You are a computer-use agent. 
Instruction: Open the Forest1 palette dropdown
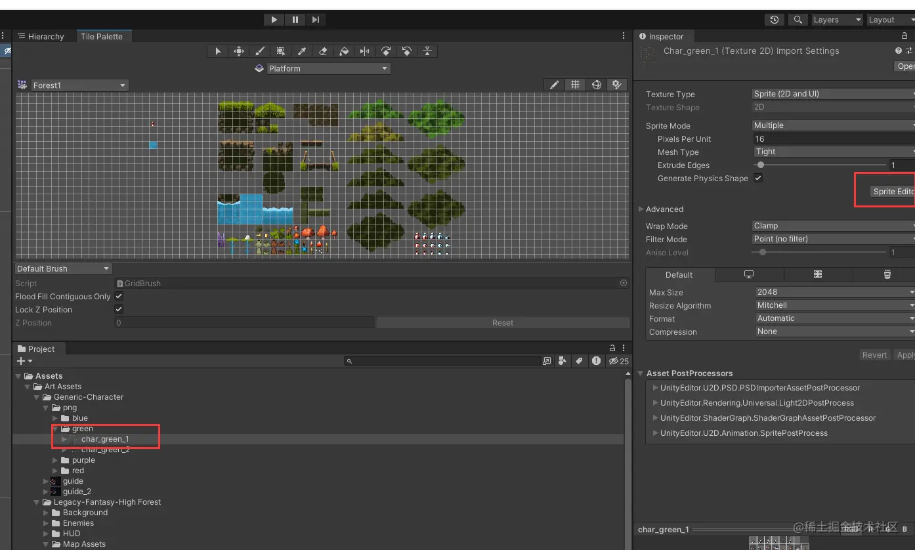79,85
